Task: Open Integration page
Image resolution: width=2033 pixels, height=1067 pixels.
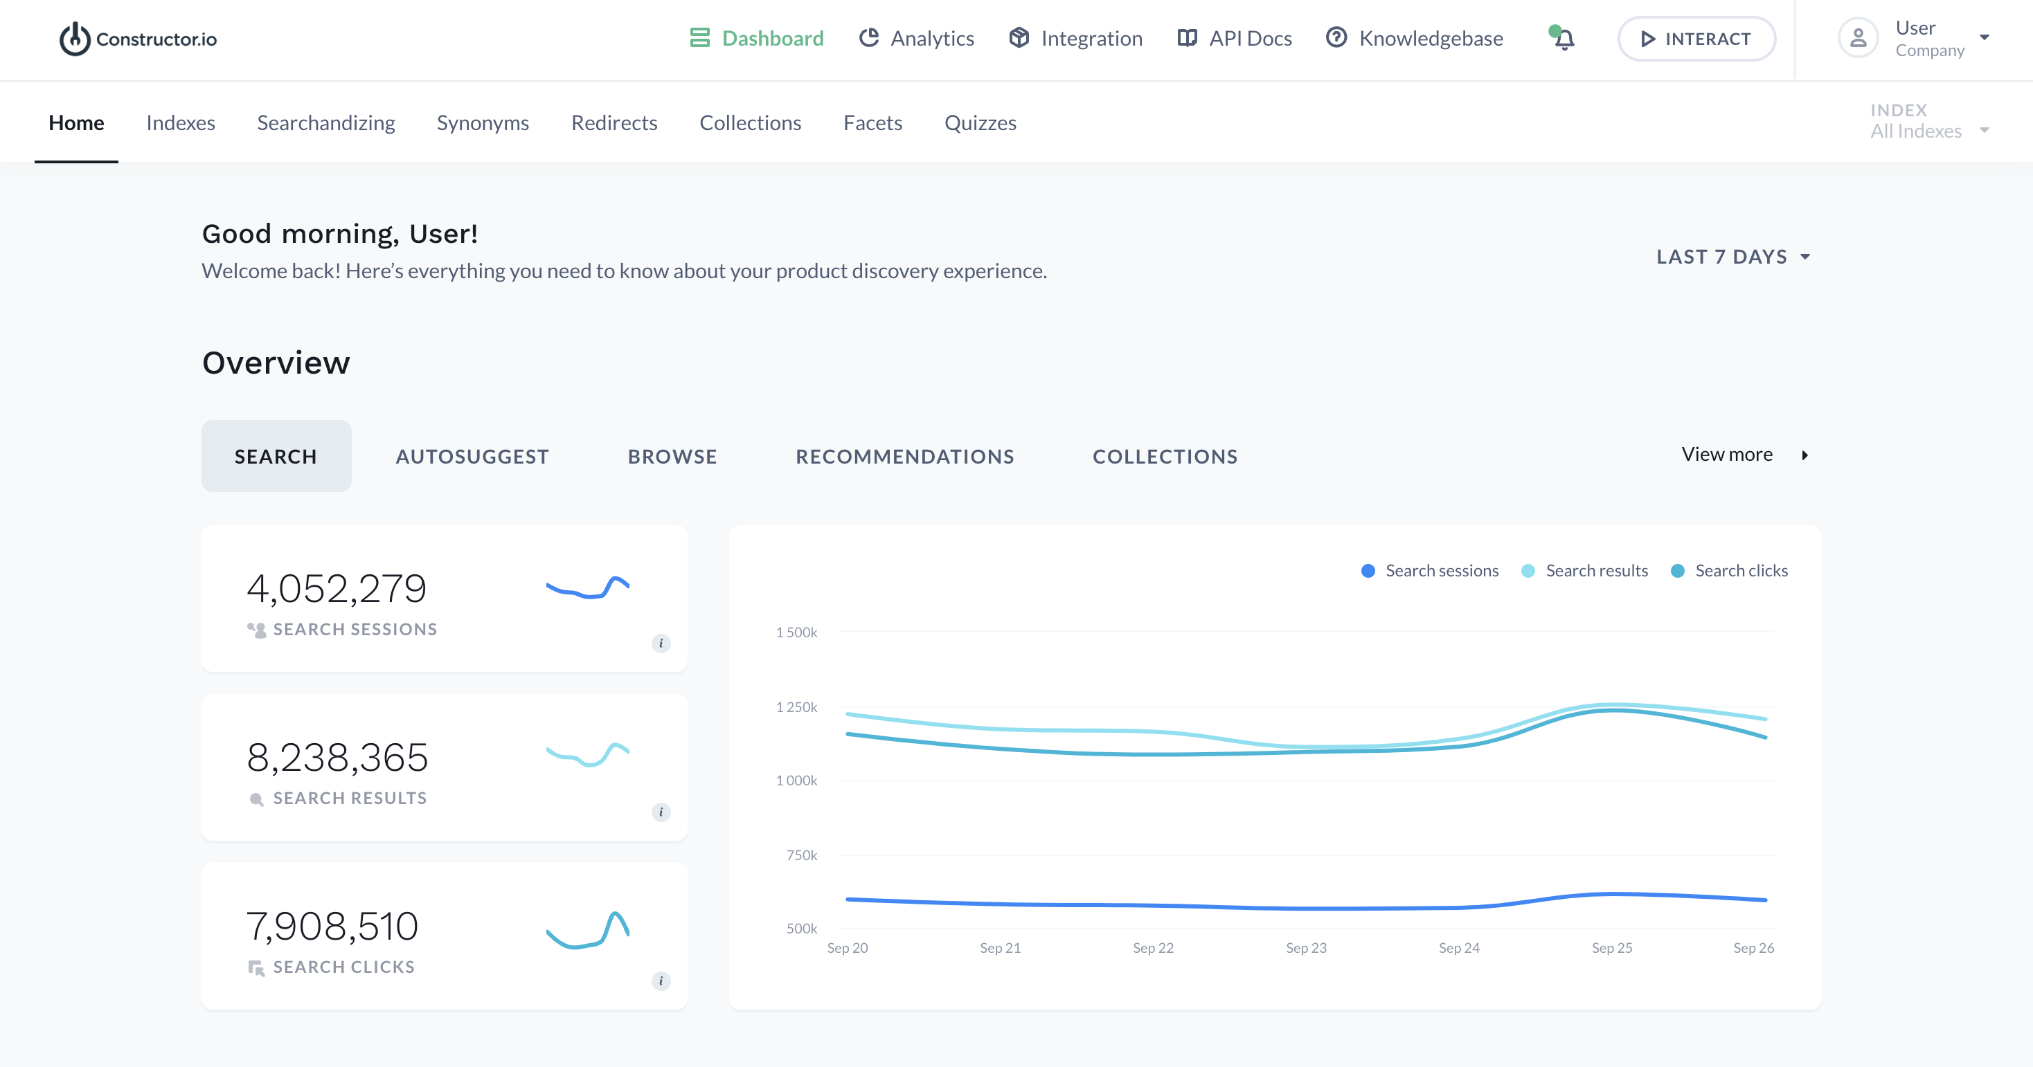Action: 1075,38
